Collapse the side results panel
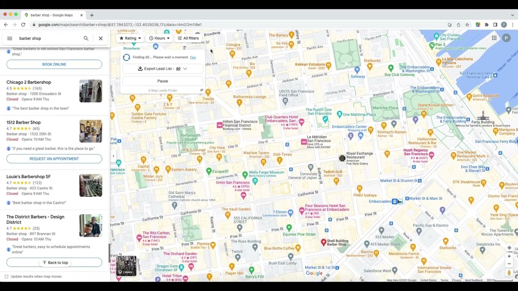The image size is (518, 291). [x=113, y=156]
